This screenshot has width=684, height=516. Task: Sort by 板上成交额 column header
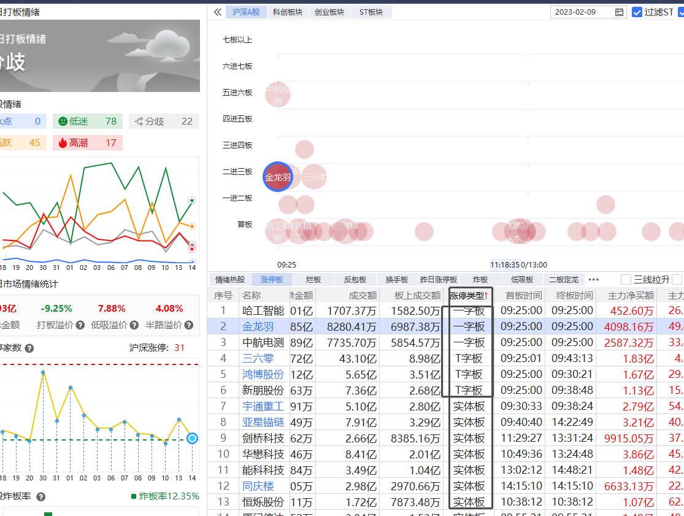pyautogui.click(x=418, y=296)
